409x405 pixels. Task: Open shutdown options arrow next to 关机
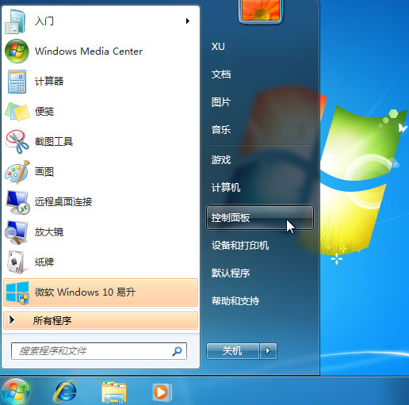(x=268, y=351)
